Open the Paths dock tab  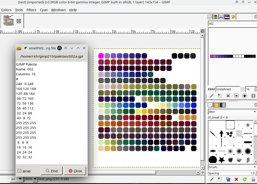click(x=221, y=17)
